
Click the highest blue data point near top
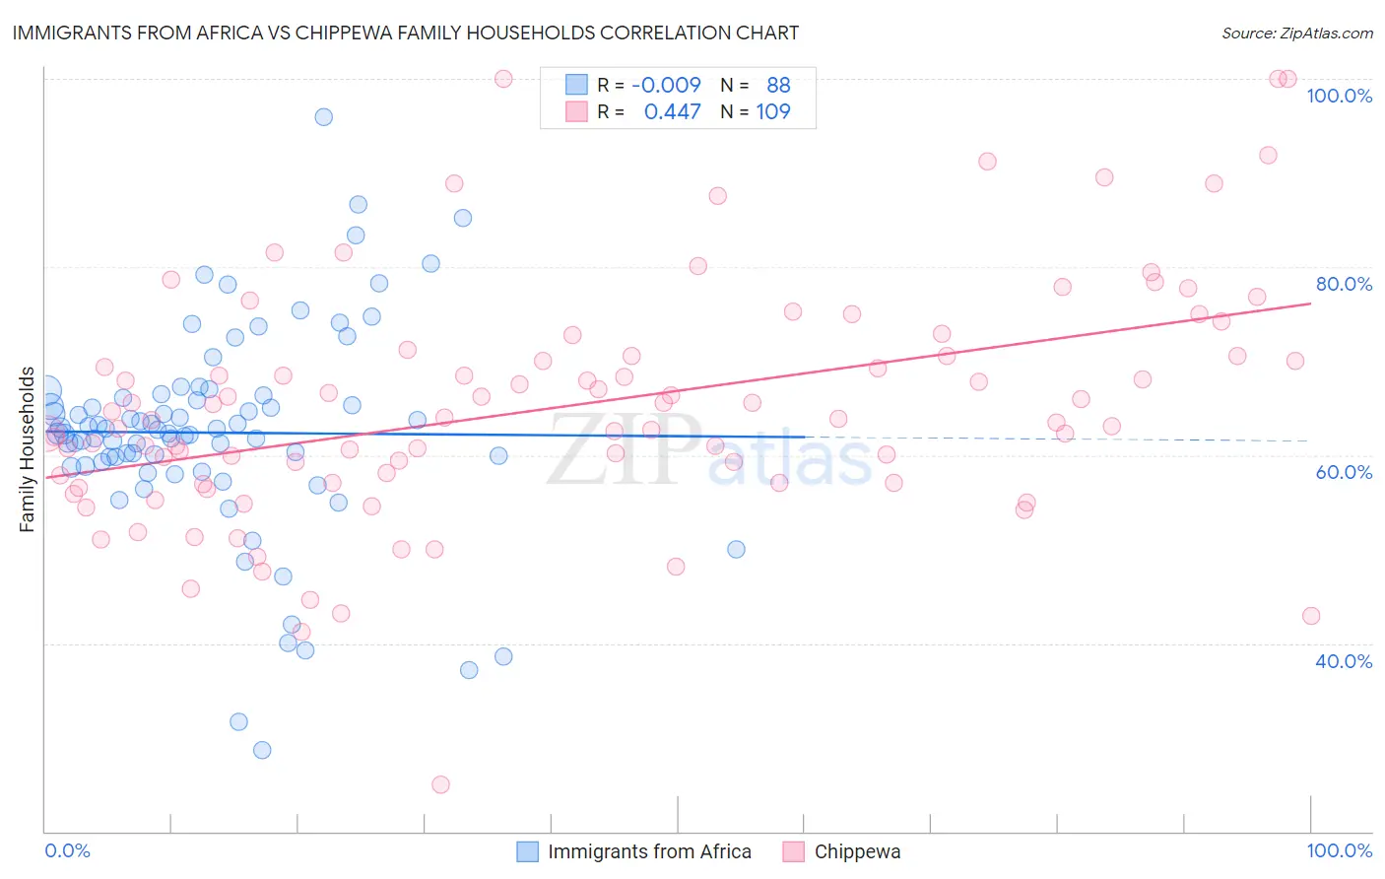click(323, 117)
